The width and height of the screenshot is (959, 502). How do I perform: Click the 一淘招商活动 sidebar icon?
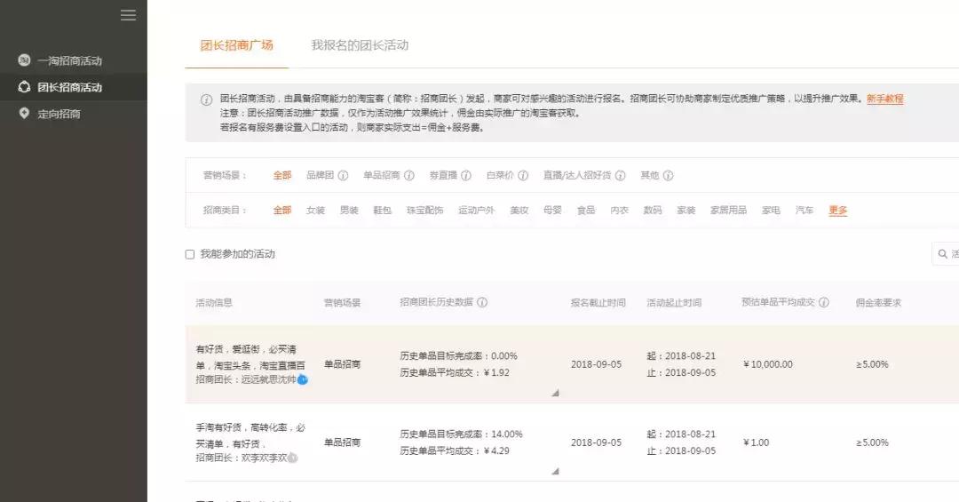(x=24, y=60)
